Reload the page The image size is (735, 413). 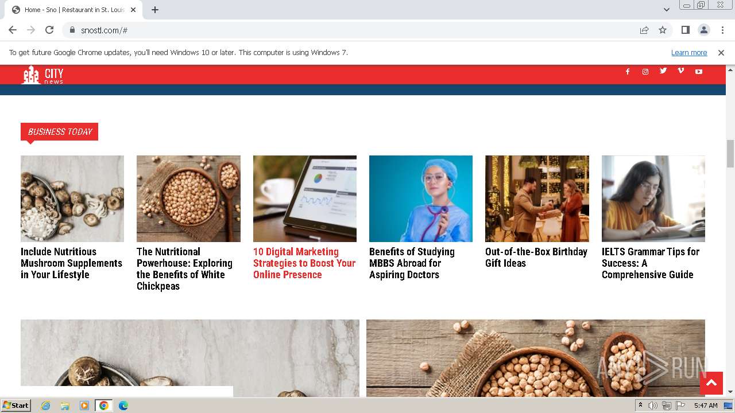tap(49, 30)
